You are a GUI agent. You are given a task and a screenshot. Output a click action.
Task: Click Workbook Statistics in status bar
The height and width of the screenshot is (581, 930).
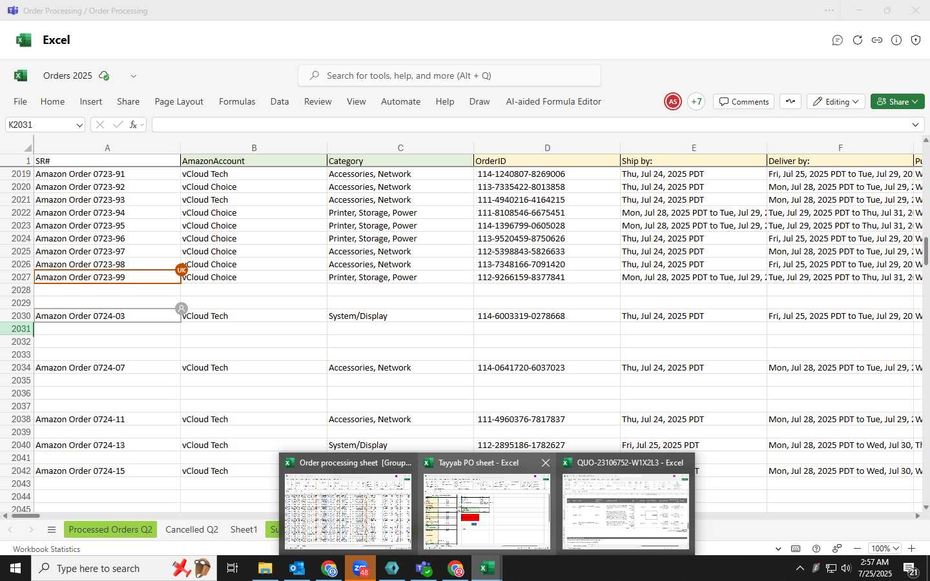coord(46,549)
